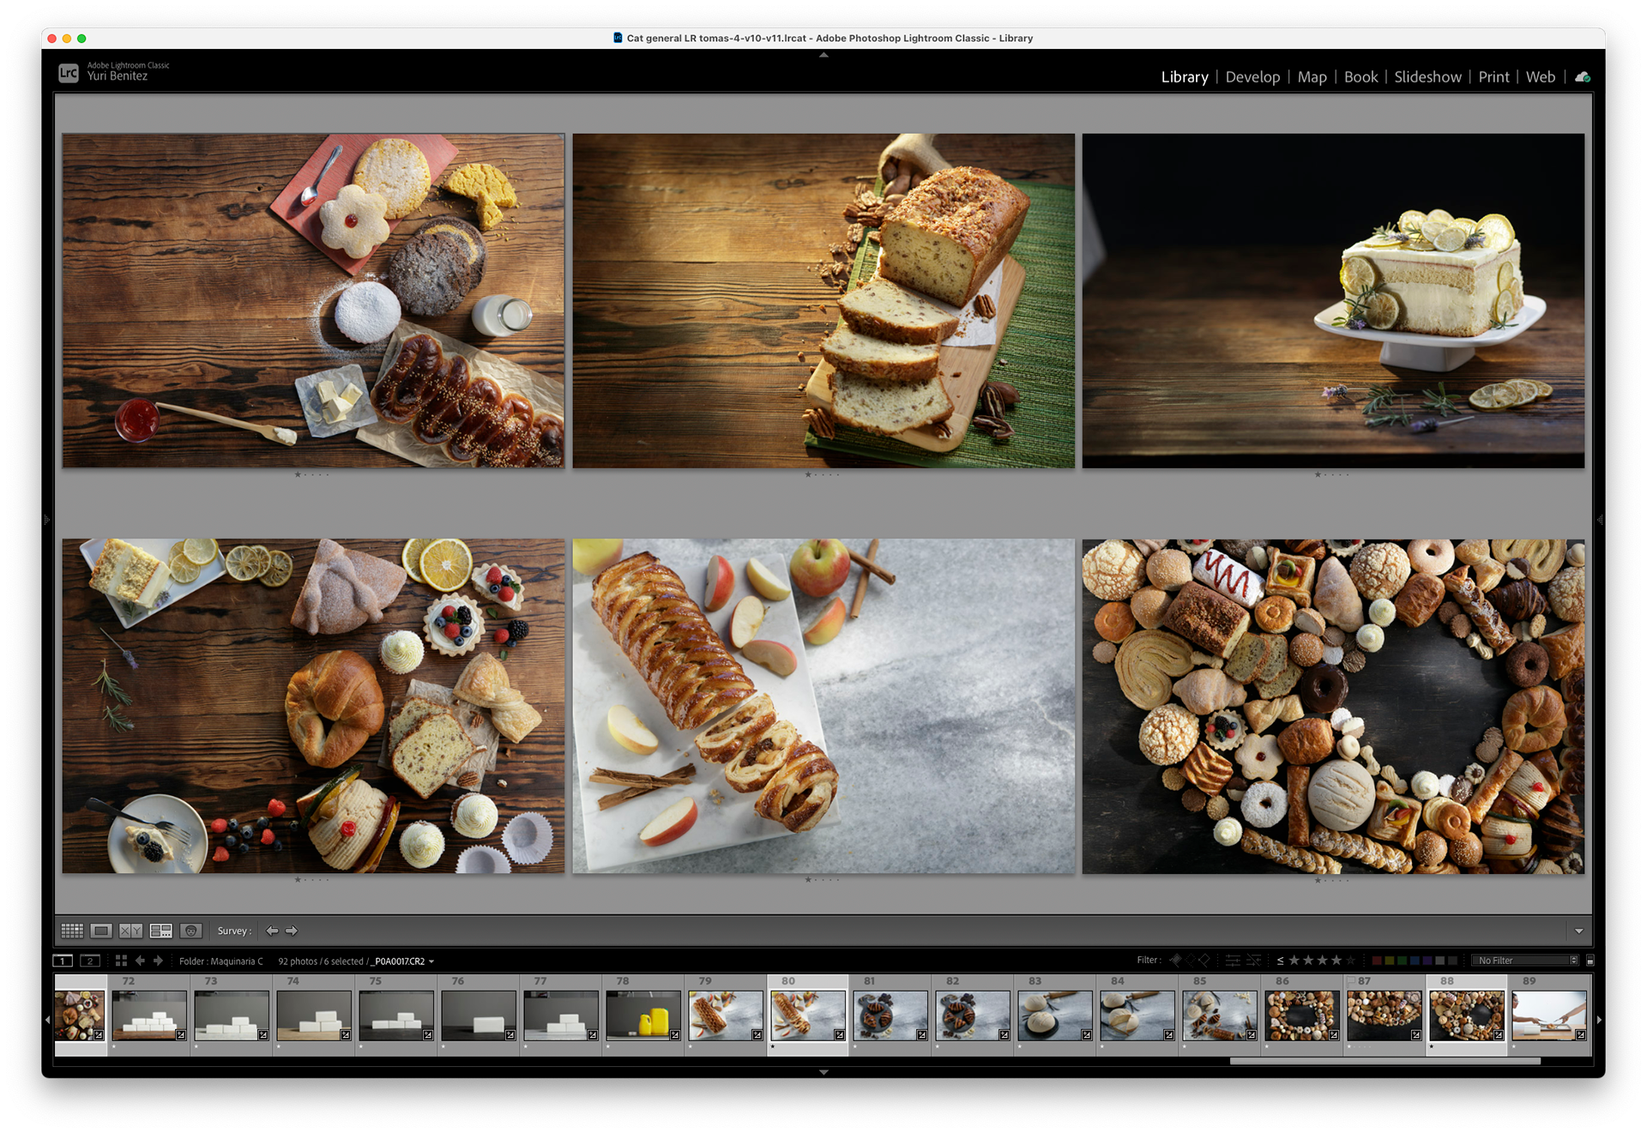
Task: Open the Slideshow module
Action: pos(1427,77)
